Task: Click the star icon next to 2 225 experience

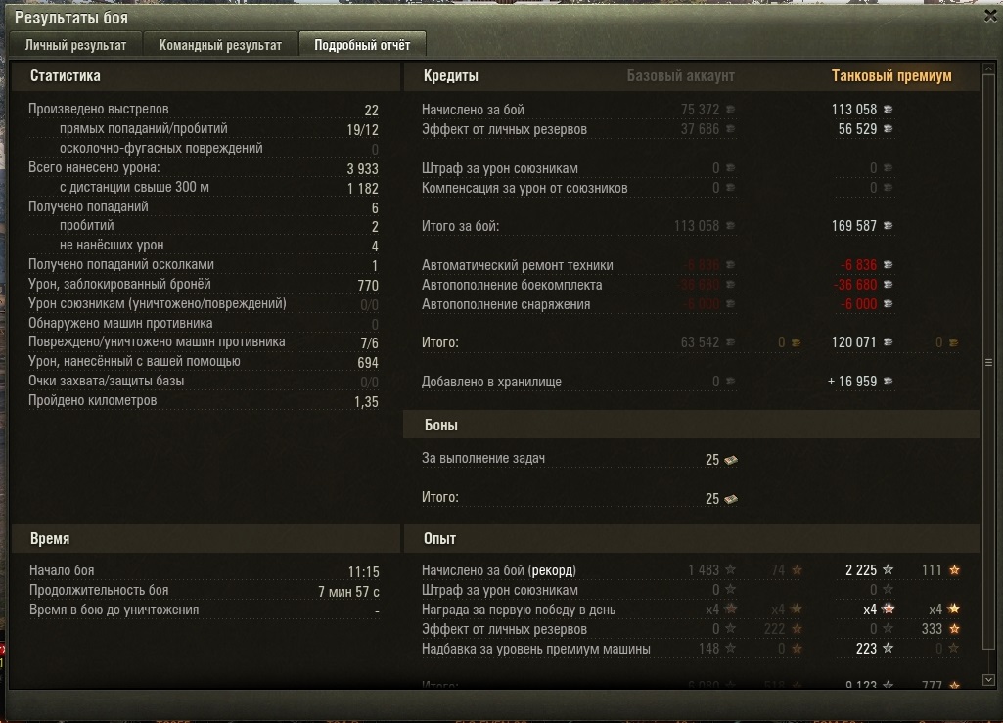Action: click(x=888, y=569)
